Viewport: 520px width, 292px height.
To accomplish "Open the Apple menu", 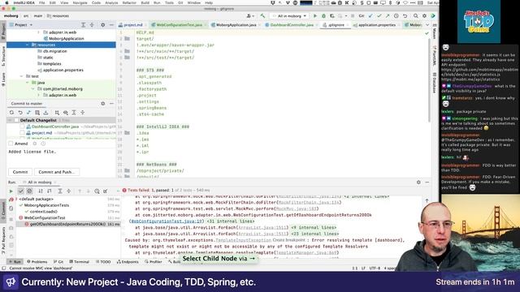I will [x=6, y=2].
